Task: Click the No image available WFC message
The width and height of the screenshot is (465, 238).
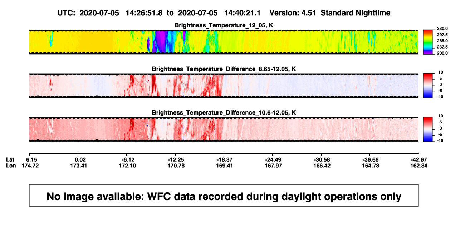Action: tap(224, 196)
